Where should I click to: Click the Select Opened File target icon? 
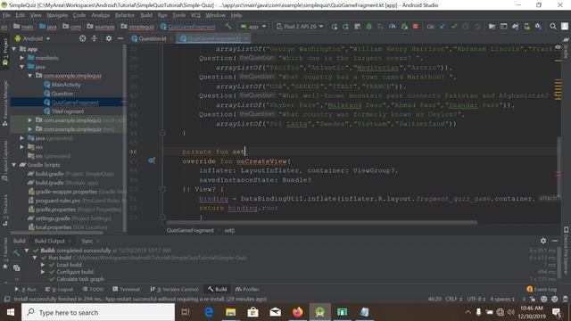coord(83,38)
